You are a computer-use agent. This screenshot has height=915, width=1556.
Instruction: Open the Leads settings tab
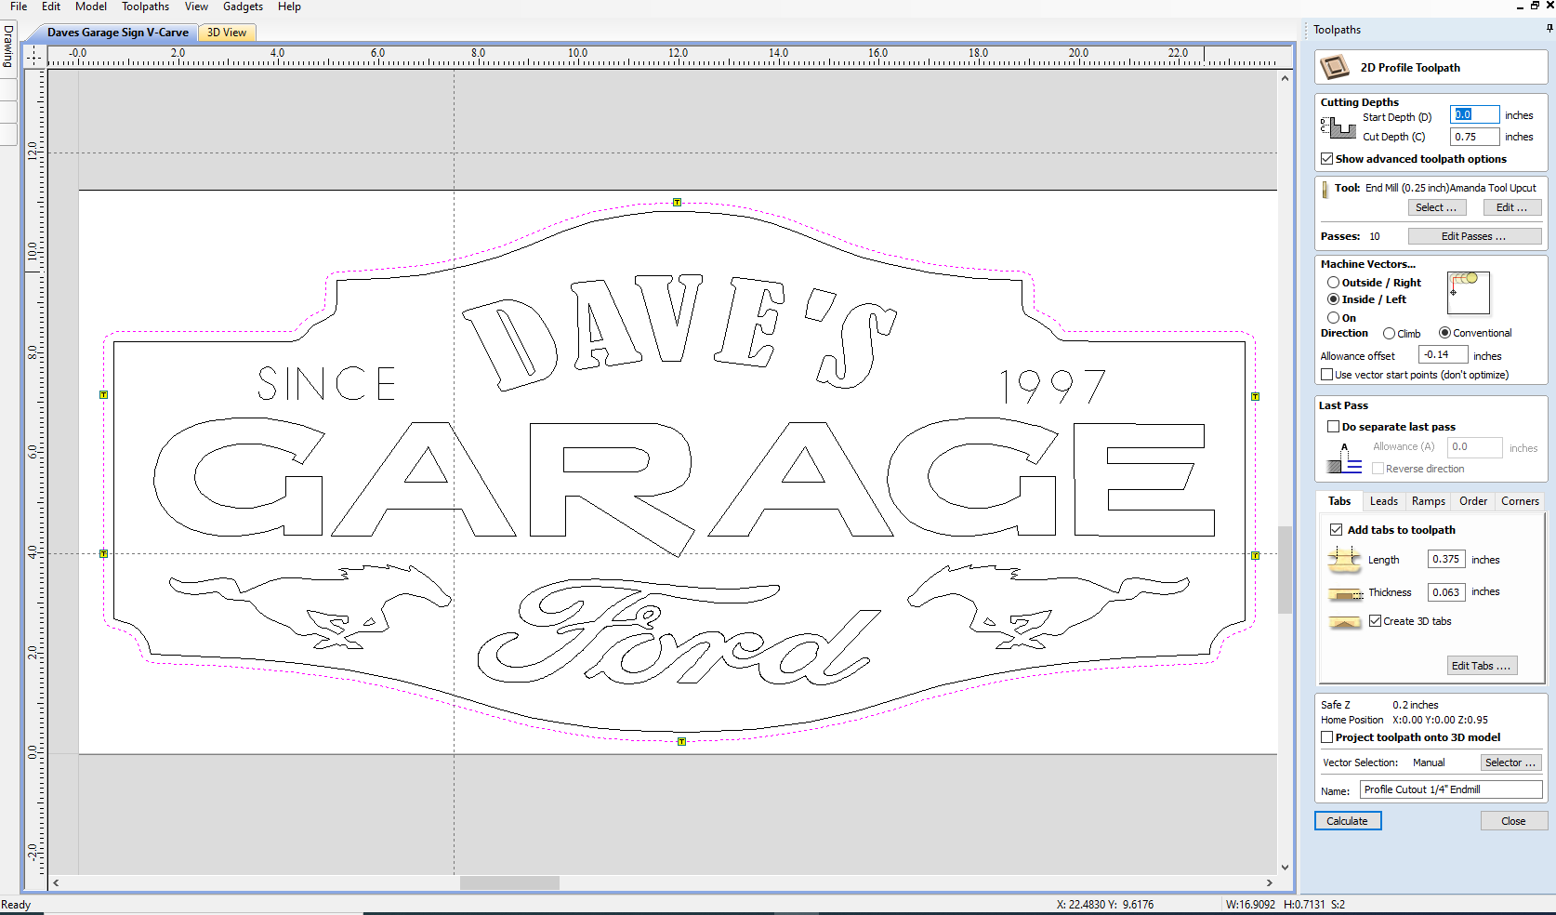(x=1384, y=501)
